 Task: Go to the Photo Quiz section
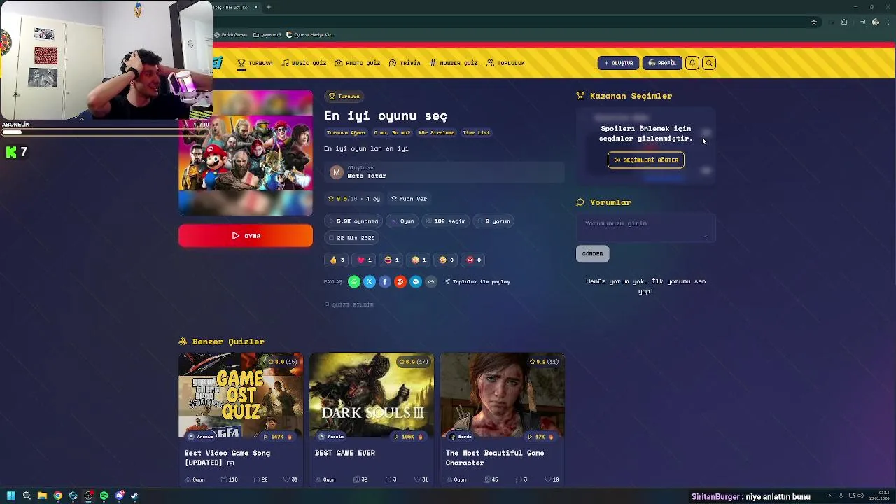(358, 63)
